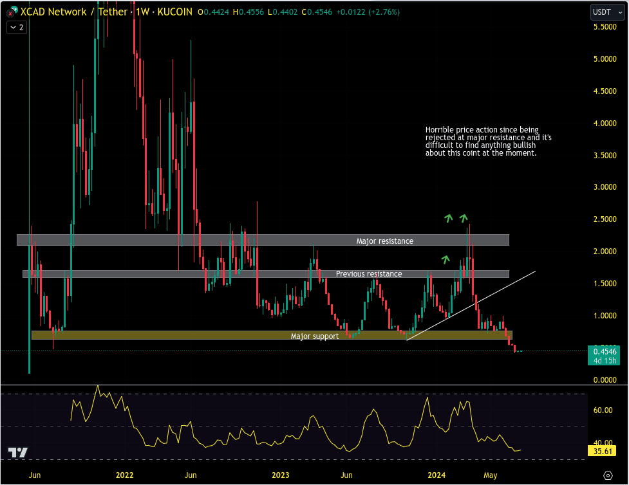Click the 2023 label on time axis

(x=281, y=475)
